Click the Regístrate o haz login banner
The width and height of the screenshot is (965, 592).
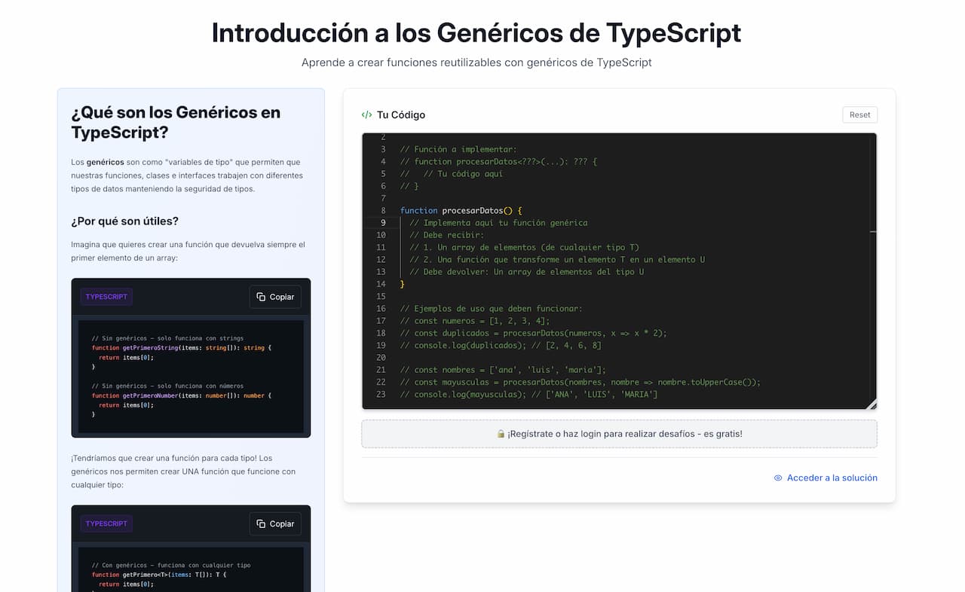coord(619,434)
